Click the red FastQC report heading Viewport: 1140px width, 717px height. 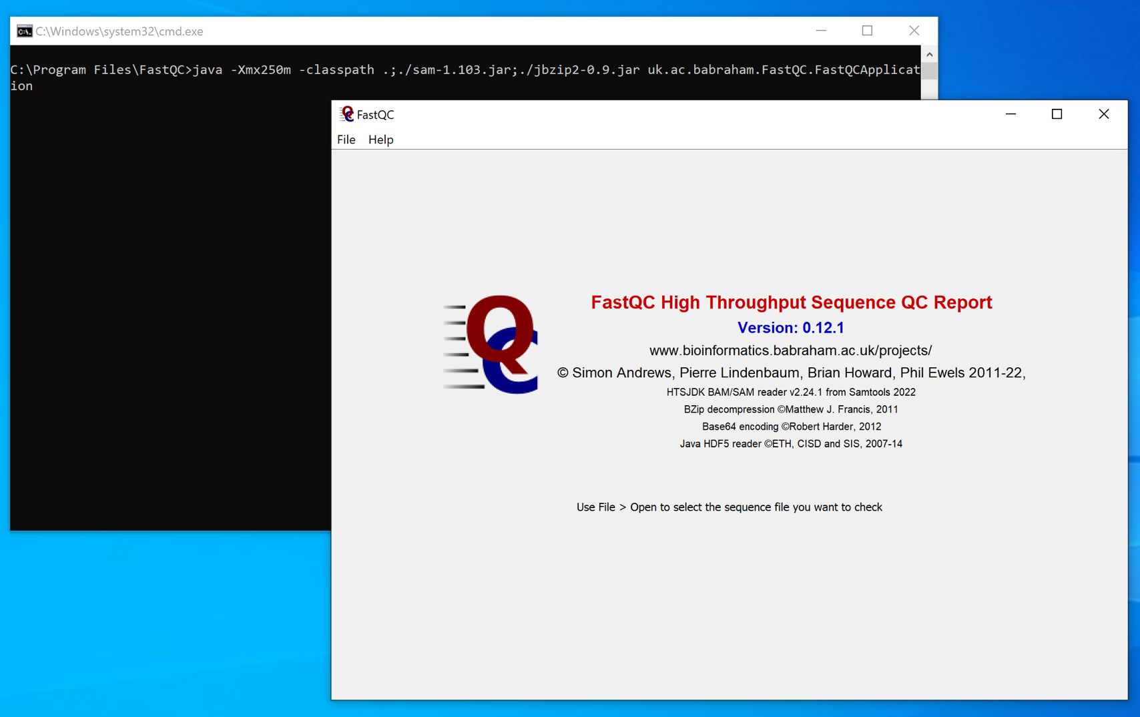[x=791, y=302]
